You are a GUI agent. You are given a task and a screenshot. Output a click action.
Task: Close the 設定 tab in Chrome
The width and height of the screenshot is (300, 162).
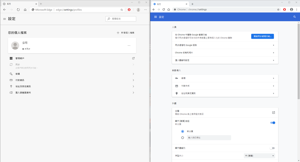(x=186, y=4)
